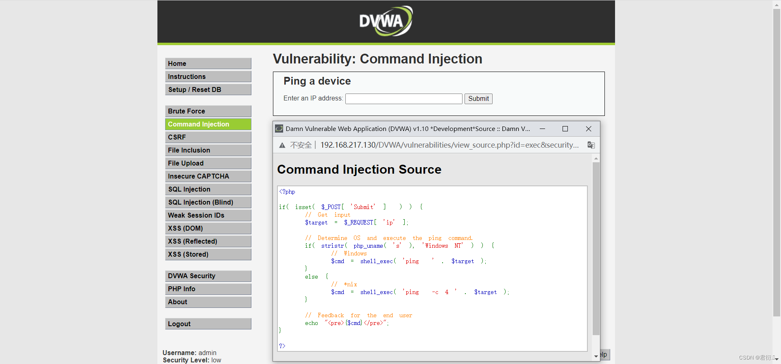This screenshot has height=364, width=781.
Task: Click the DVWA logo in the header
Action: coord(386,21)
